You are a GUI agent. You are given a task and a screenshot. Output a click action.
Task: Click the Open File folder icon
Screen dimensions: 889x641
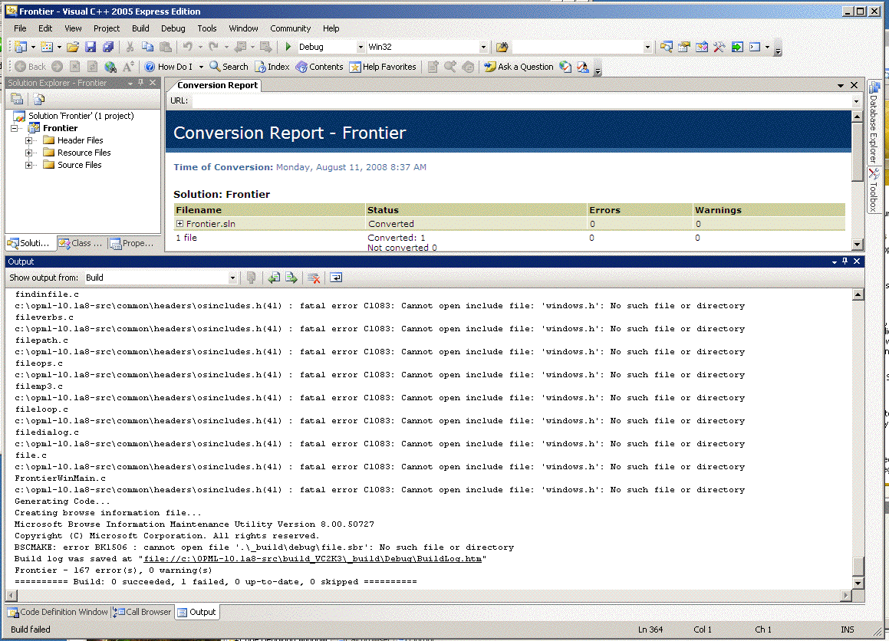coord(73,48)
